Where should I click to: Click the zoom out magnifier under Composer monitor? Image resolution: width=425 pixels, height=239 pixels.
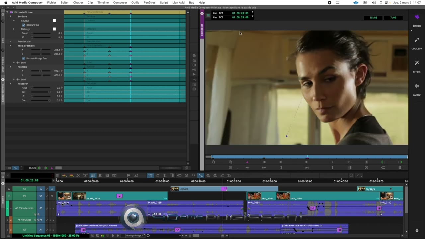coord(213,162)
